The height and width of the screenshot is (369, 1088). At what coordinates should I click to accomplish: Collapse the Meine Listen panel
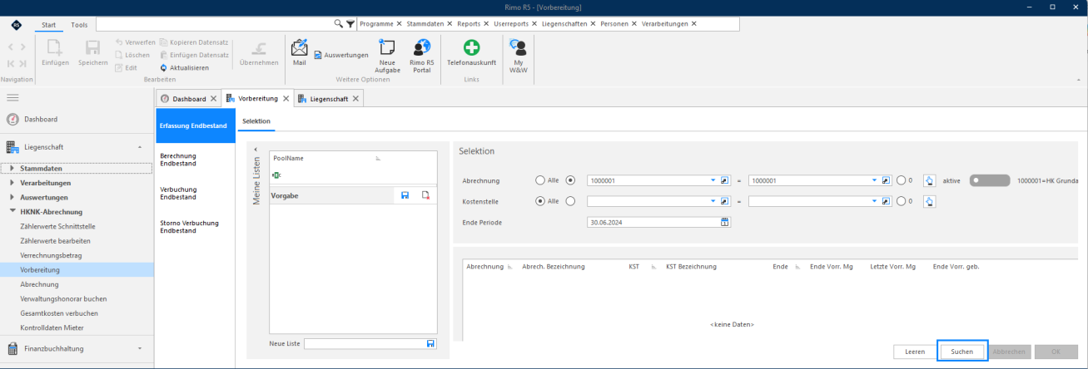pyautogui.click(x=256, y=150)
